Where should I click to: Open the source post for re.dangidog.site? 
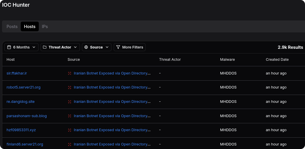(x=112, y=101)
